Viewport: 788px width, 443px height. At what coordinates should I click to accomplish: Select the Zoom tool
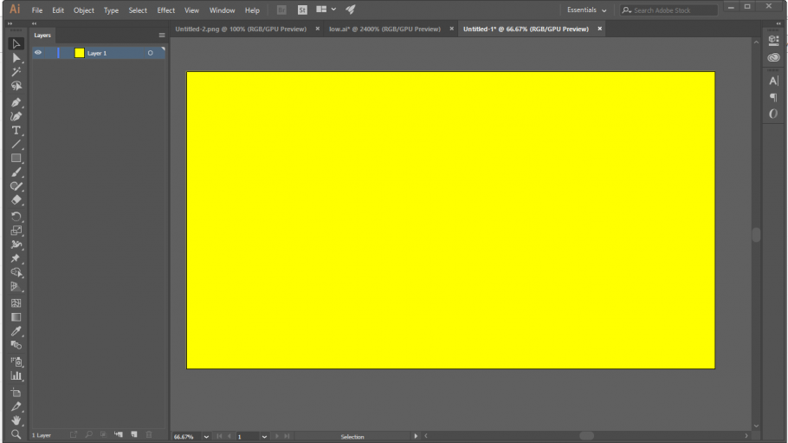pyautogui.click(x=16, y=434)
